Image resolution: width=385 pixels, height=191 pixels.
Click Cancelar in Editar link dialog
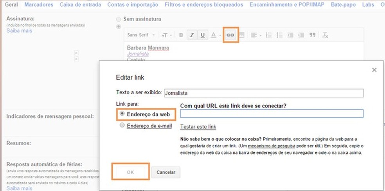pos(166,172)
